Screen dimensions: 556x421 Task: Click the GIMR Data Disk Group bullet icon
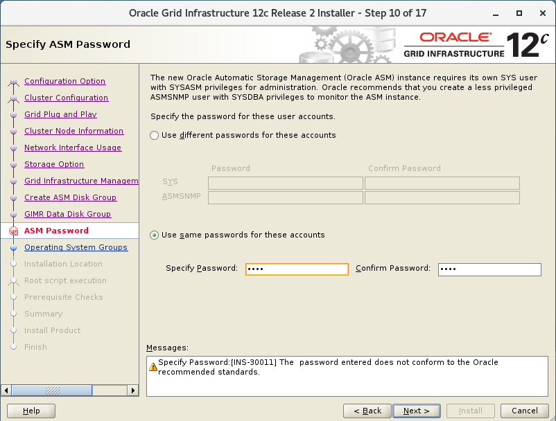click(13, 215)
